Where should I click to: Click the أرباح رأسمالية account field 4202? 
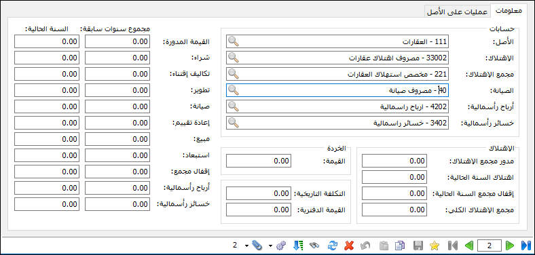(x=337, y=106)
